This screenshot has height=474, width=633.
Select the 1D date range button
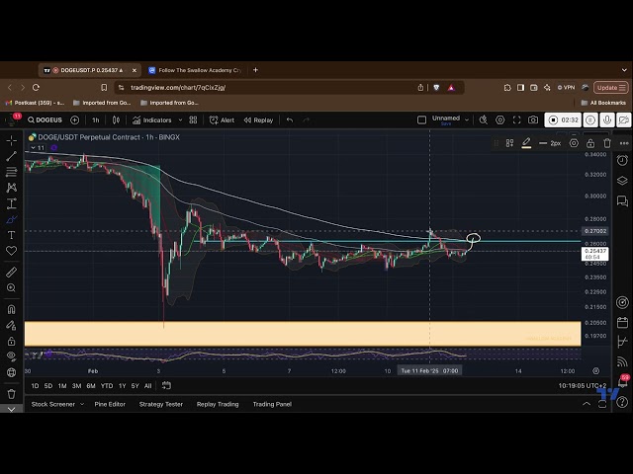[35, 386]
